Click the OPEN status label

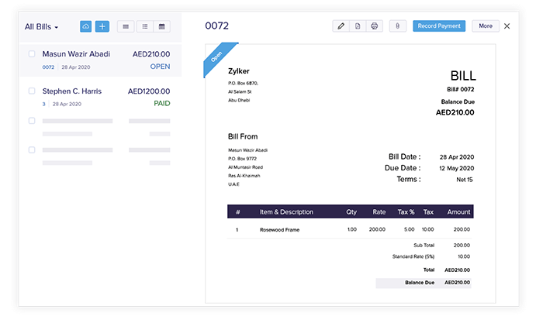[x=160, y=67]
